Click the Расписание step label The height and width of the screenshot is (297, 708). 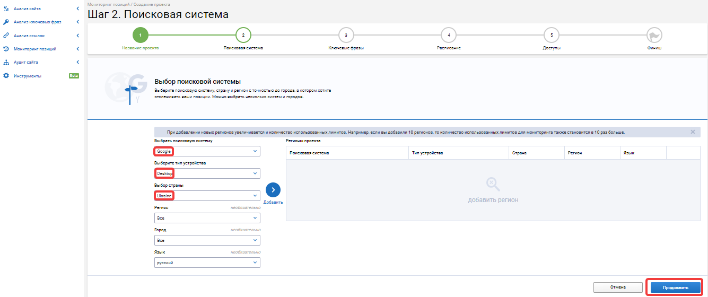pos(449,48)
